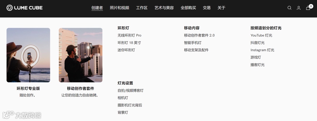Go to 无线环形灯 Pro link

pyautogui.click(x=129, y=35)
